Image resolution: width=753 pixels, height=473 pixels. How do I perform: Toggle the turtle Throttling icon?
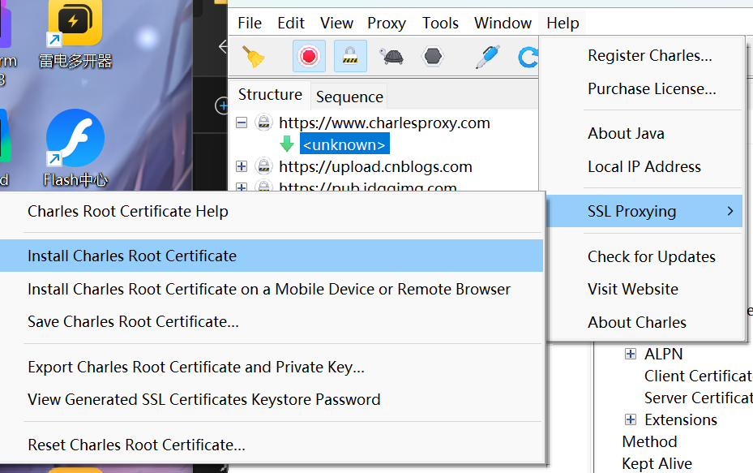tap(391, 56)
